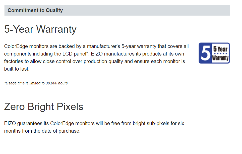This screenshot has height=154, width=242.
Task: Click 'manufacturer's 5-year warranty' phrase
Action: (x=122, y=46)
